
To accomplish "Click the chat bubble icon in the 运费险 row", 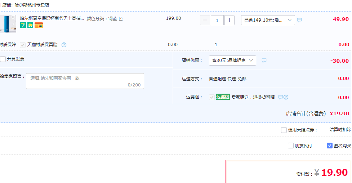I will coord(280,97).
